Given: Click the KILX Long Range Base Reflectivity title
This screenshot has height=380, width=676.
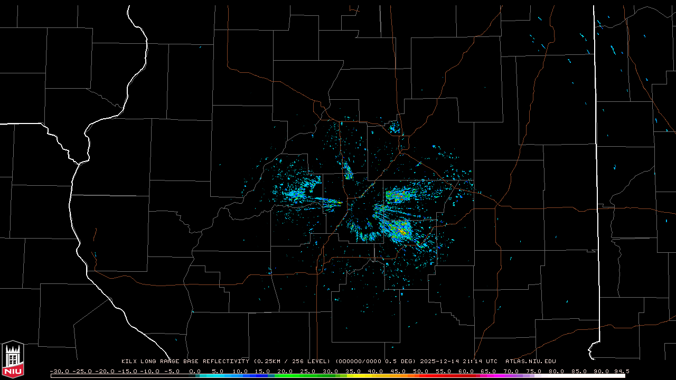Looking at the screenshot, I should [x=185, y=362].
